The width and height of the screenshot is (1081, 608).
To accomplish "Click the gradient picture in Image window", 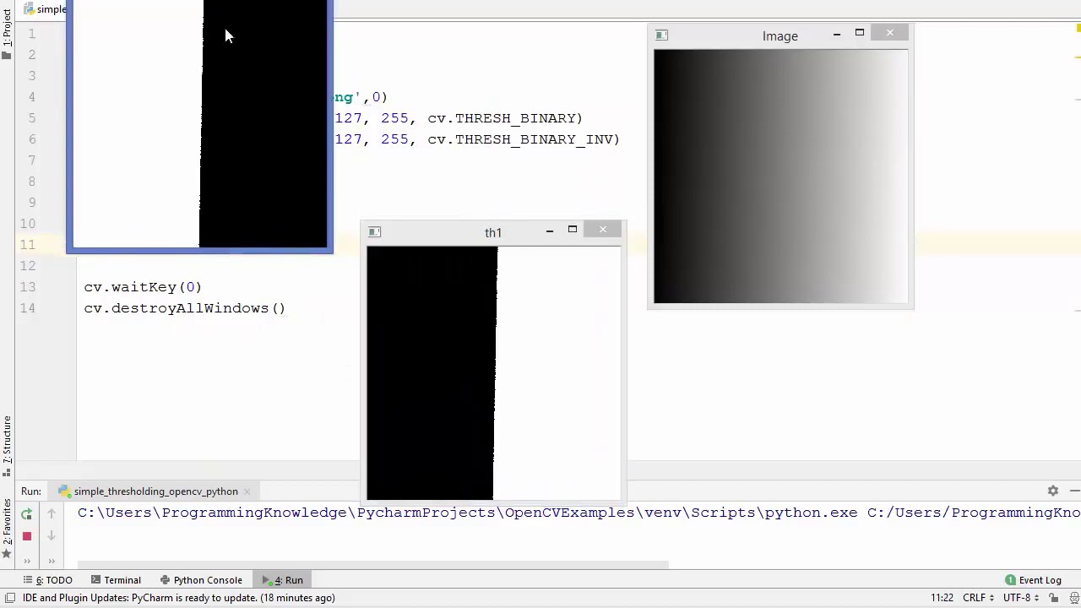I will (x=780, y=176).
